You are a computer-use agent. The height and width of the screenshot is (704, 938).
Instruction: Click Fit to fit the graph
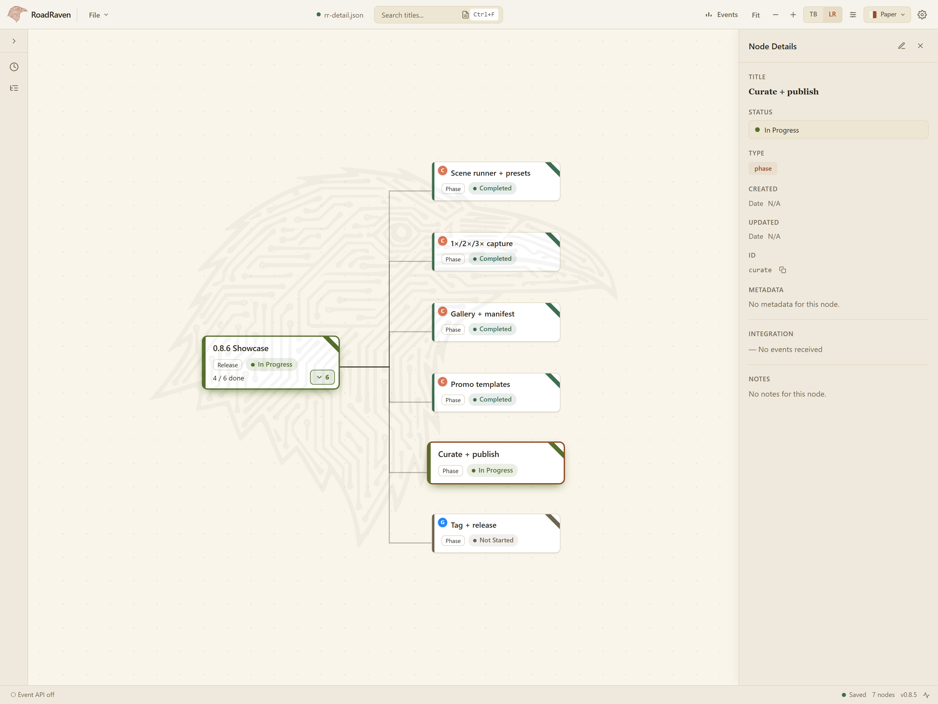756,15
